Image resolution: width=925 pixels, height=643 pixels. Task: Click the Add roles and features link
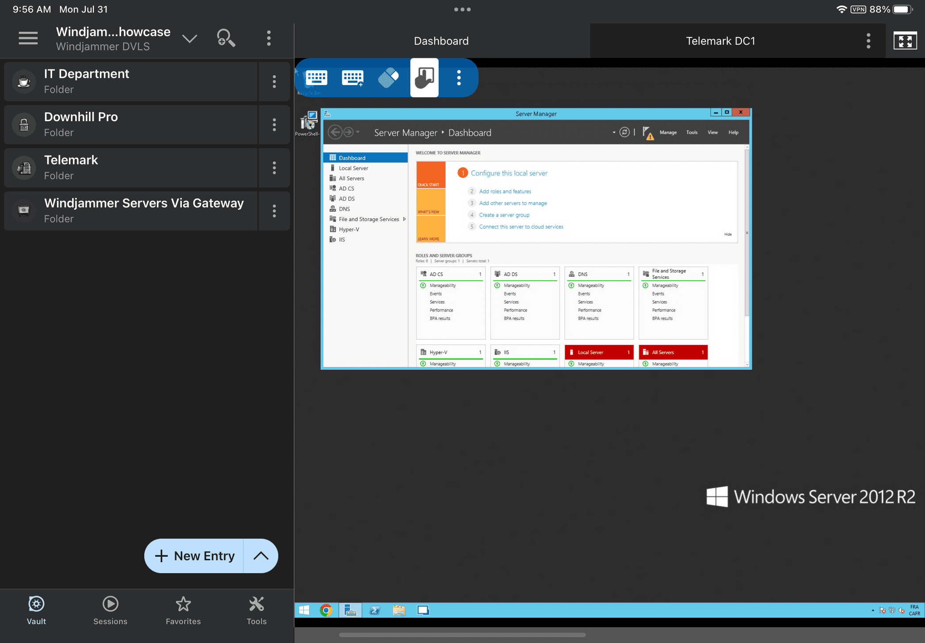pos(505,191)
